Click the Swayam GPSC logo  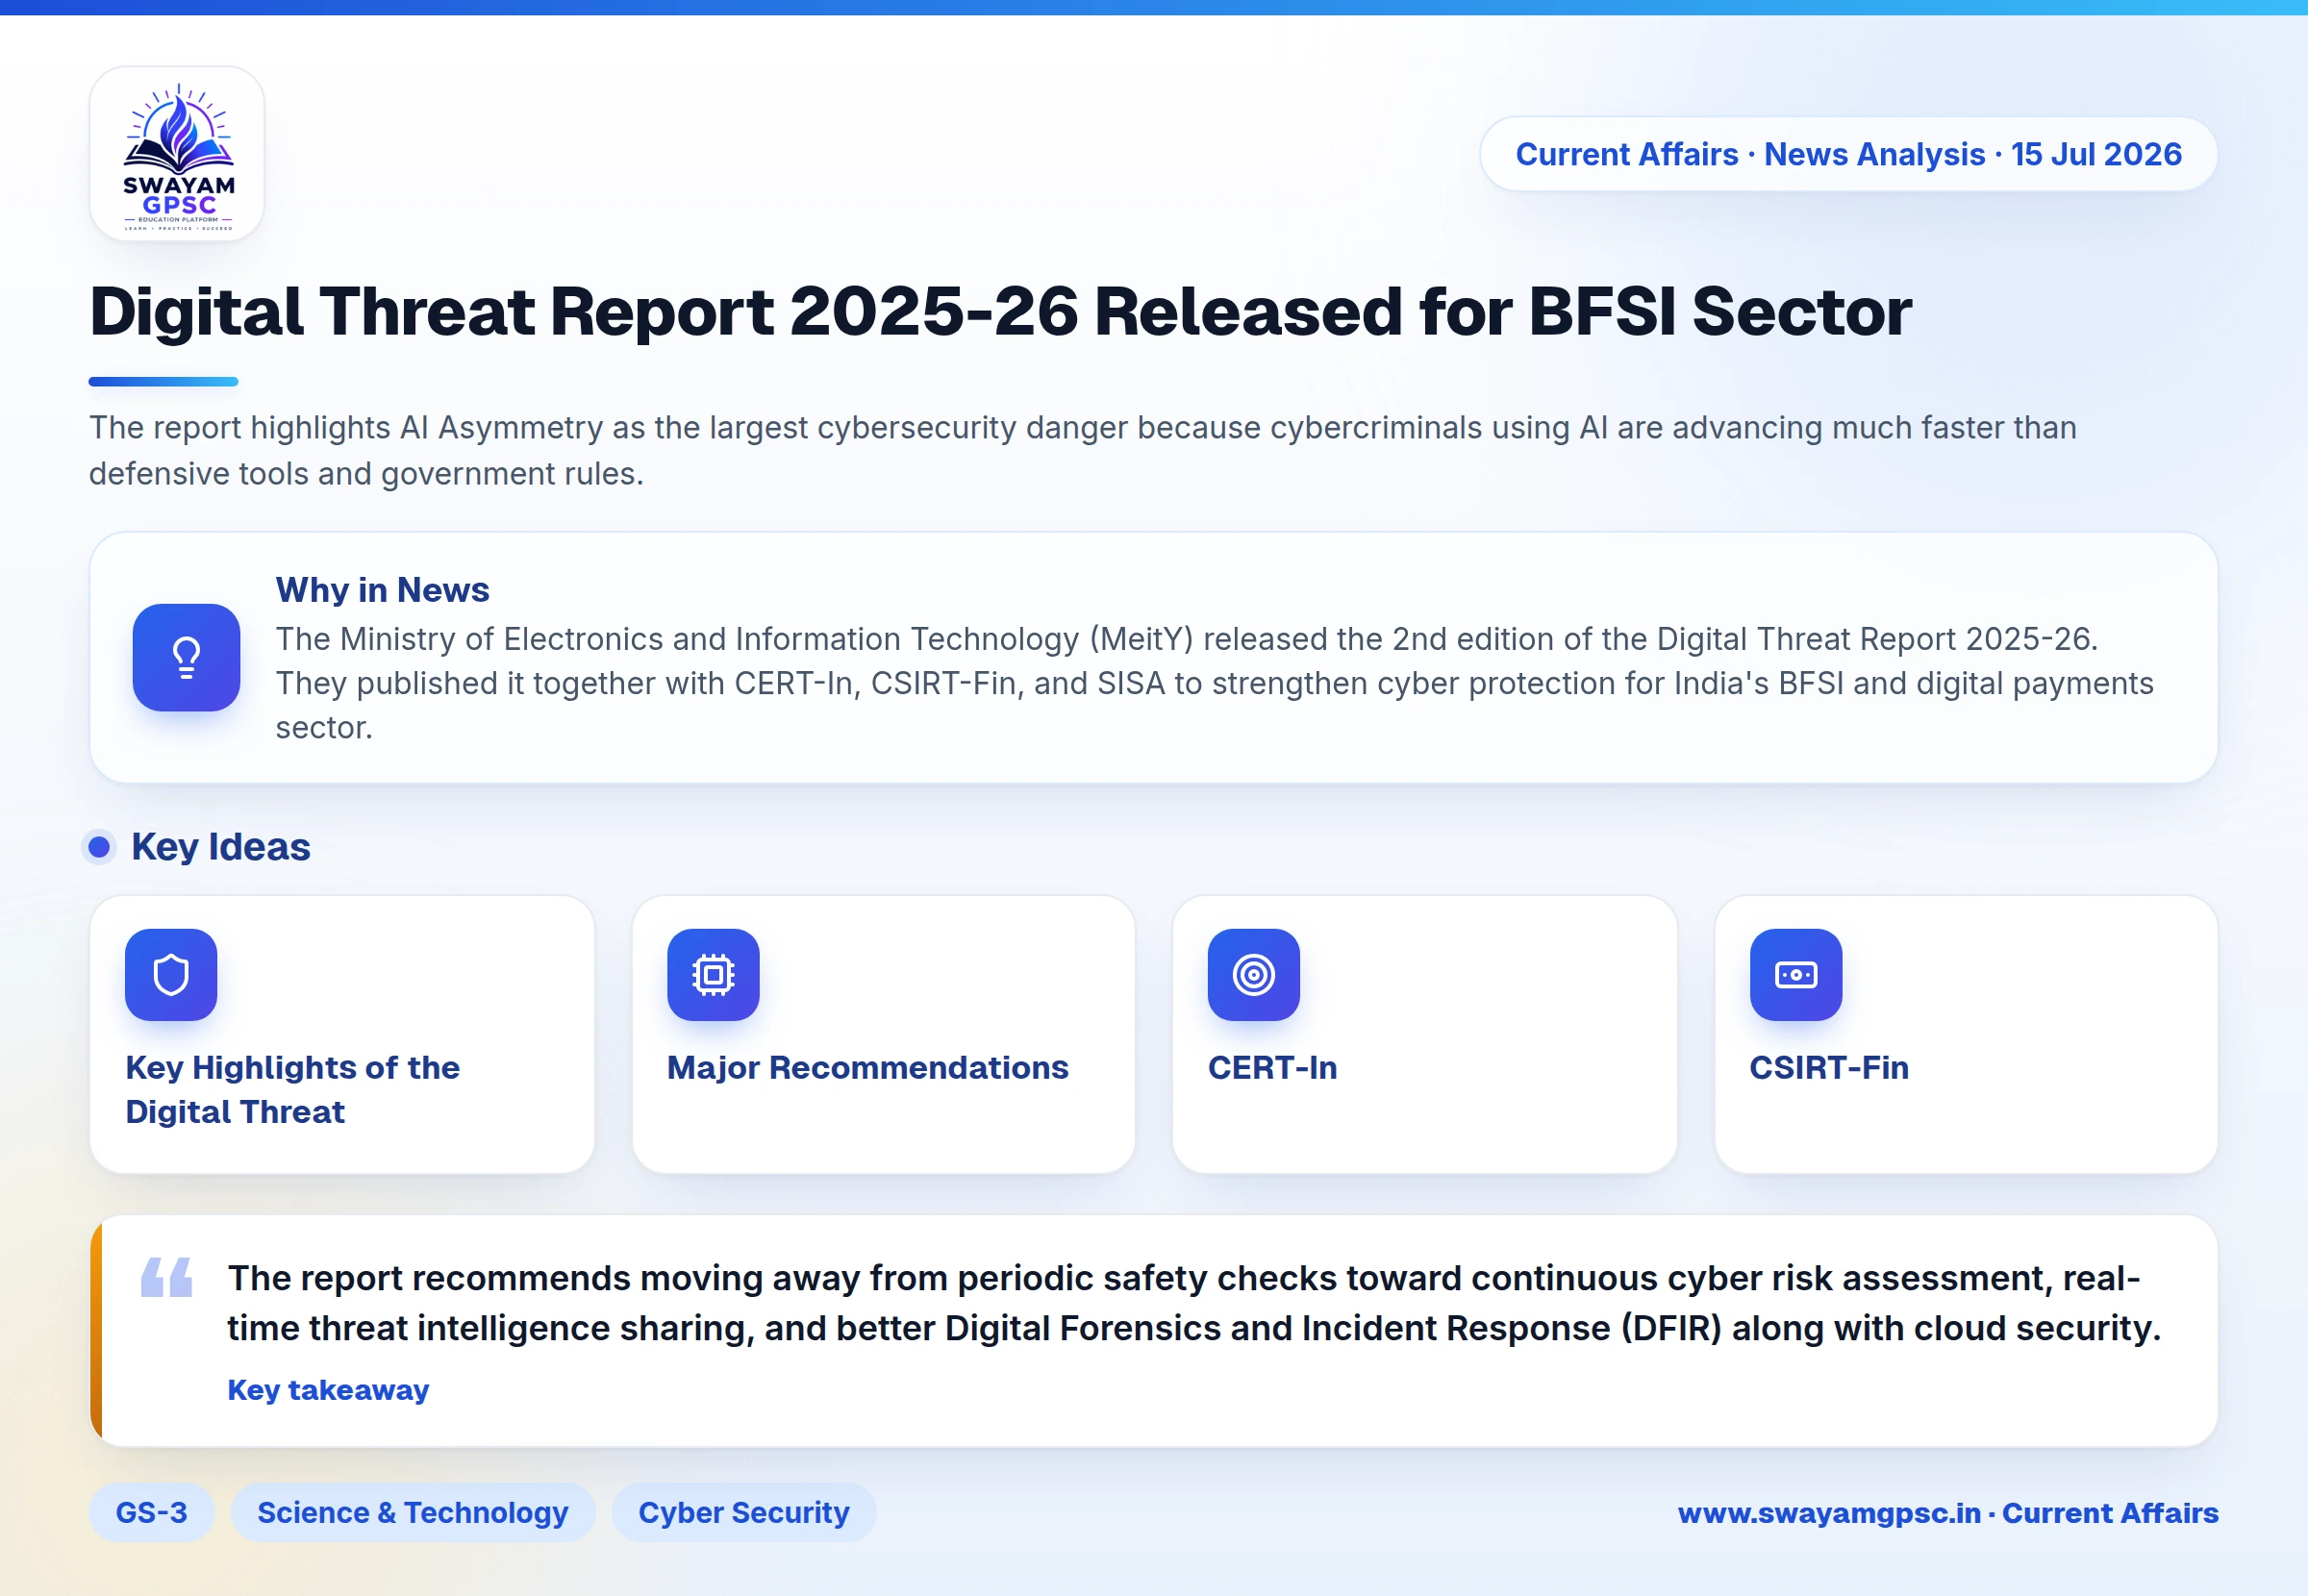click(x=177, y=154)
